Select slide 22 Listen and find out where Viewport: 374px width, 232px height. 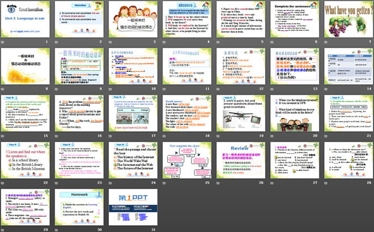25,160
